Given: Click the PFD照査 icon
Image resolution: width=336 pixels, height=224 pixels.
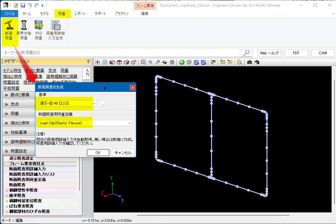Looking at the screenshot, I should [x=39, y=30].
